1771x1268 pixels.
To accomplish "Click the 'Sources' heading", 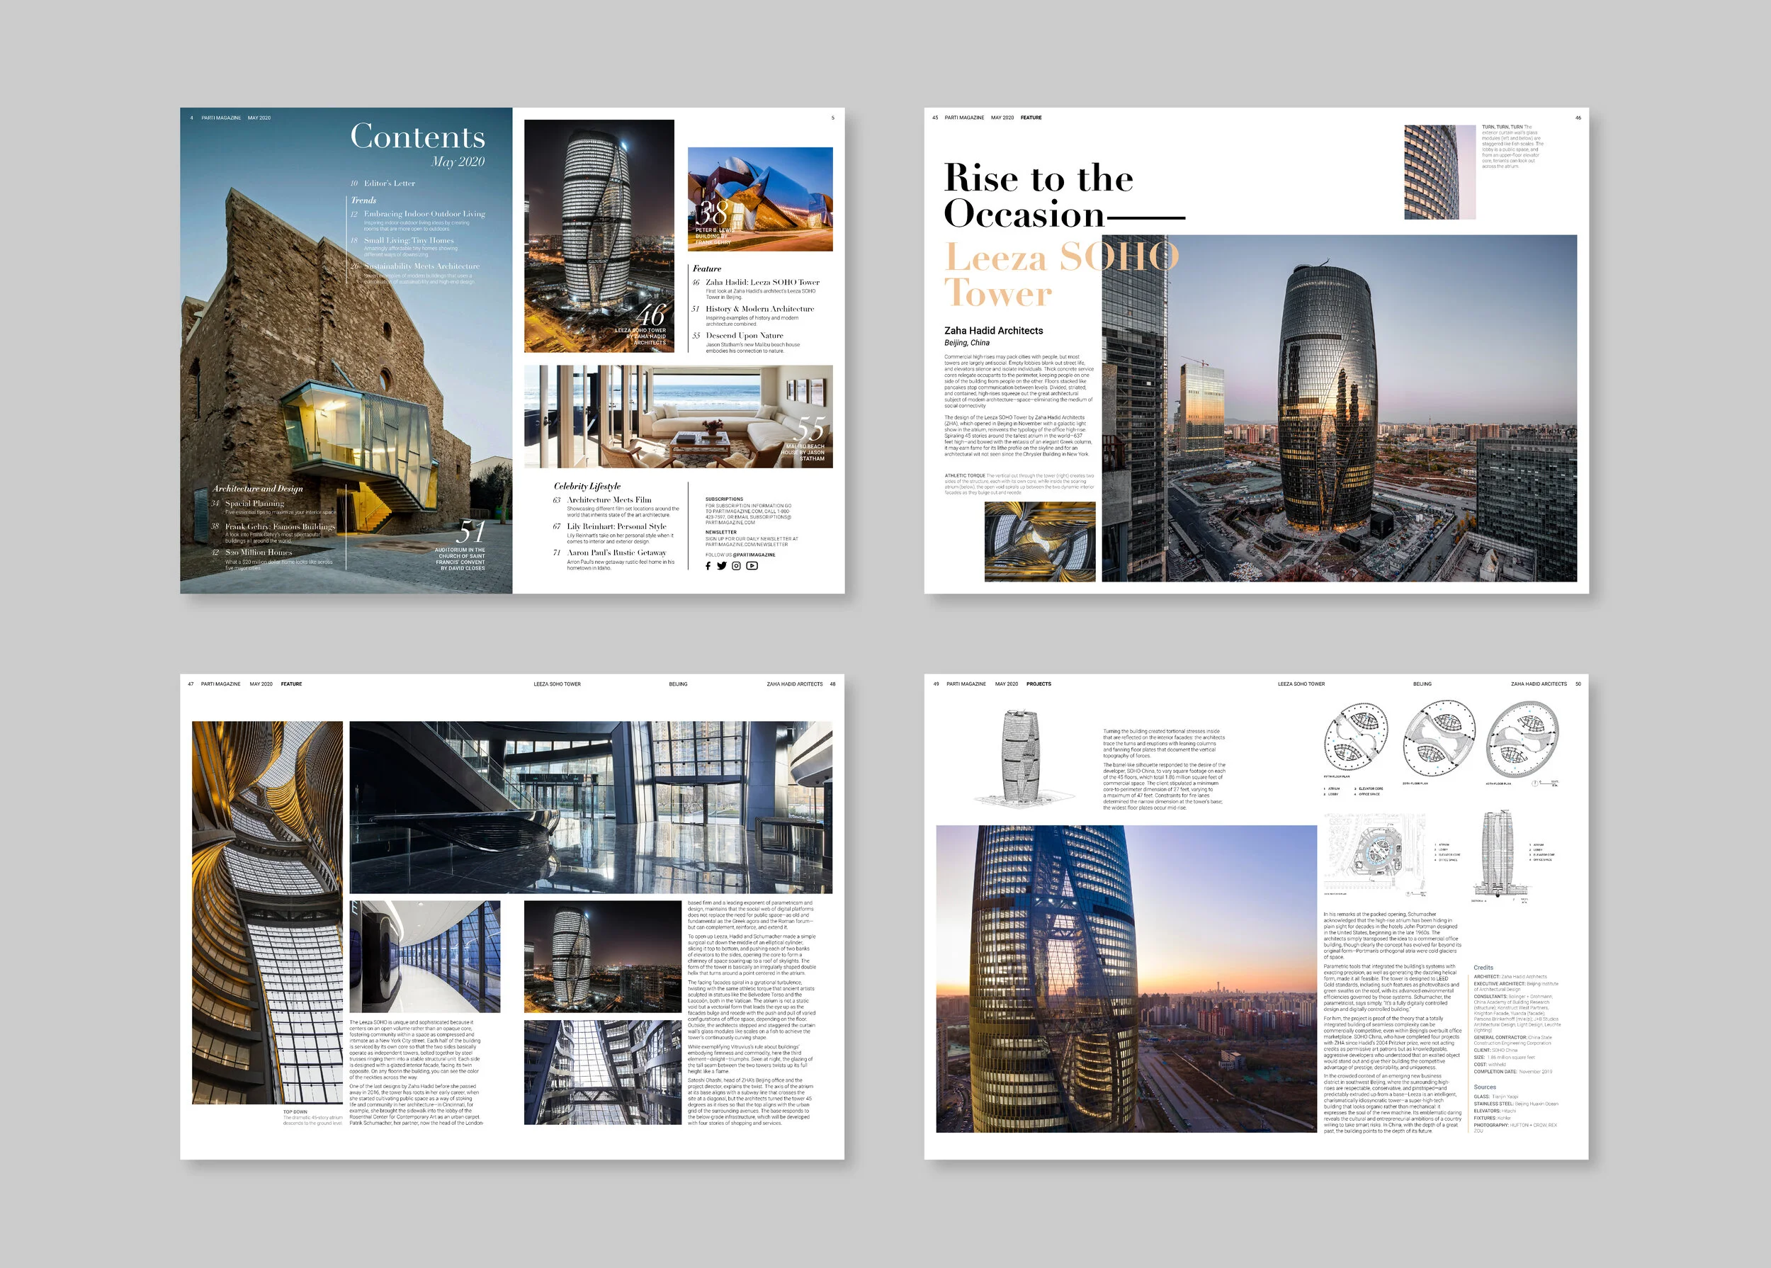I will pos(1484,1087).
